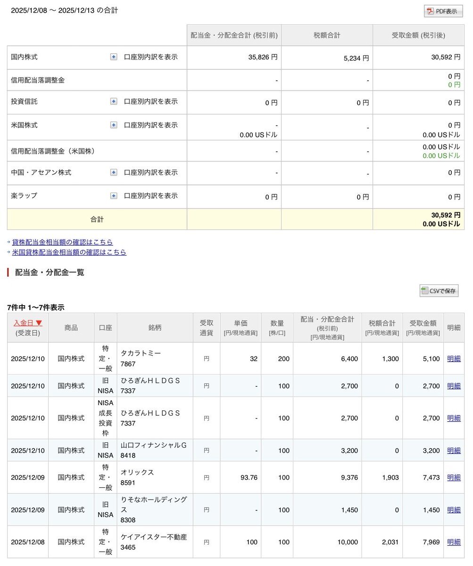Open 明細 for 旧NISA ひろぎんHLDGS

pyautogui.click(x=454, y=386)
